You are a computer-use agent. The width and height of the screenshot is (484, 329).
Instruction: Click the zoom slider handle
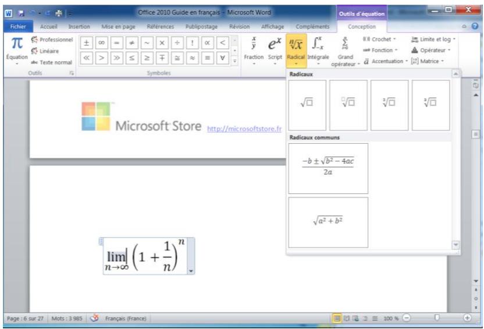coord(436,318)
